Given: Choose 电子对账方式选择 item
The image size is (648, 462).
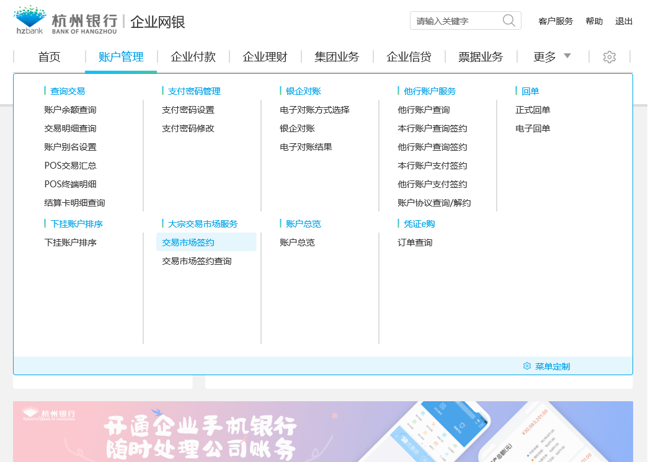Looking at the screenshot, I should (x=314, y=110).
